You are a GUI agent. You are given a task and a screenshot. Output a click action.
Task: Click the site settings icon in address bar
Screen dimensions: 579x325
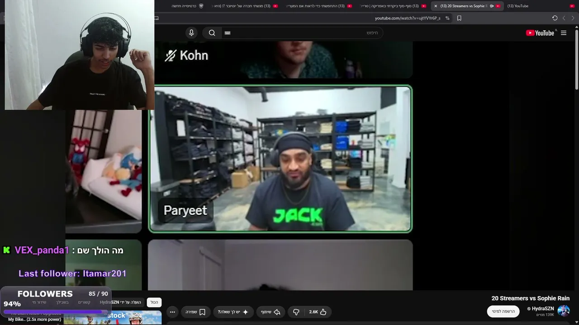point(447,18)
